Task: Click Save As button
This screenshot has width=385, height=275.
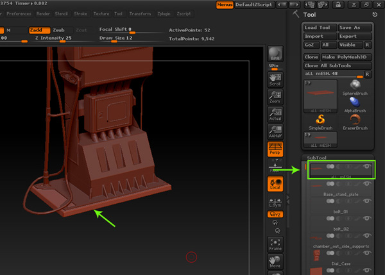Action: (x=355, y=28)
